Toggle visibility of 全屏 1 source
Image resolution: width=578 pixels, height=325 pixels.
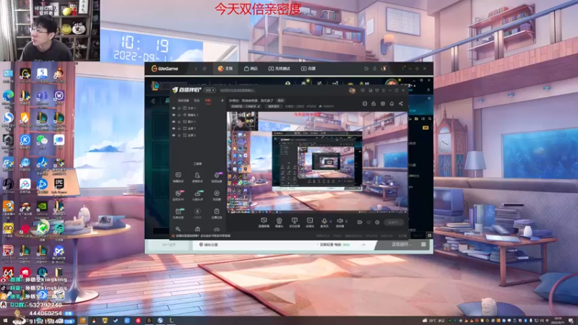click(173, 129)
